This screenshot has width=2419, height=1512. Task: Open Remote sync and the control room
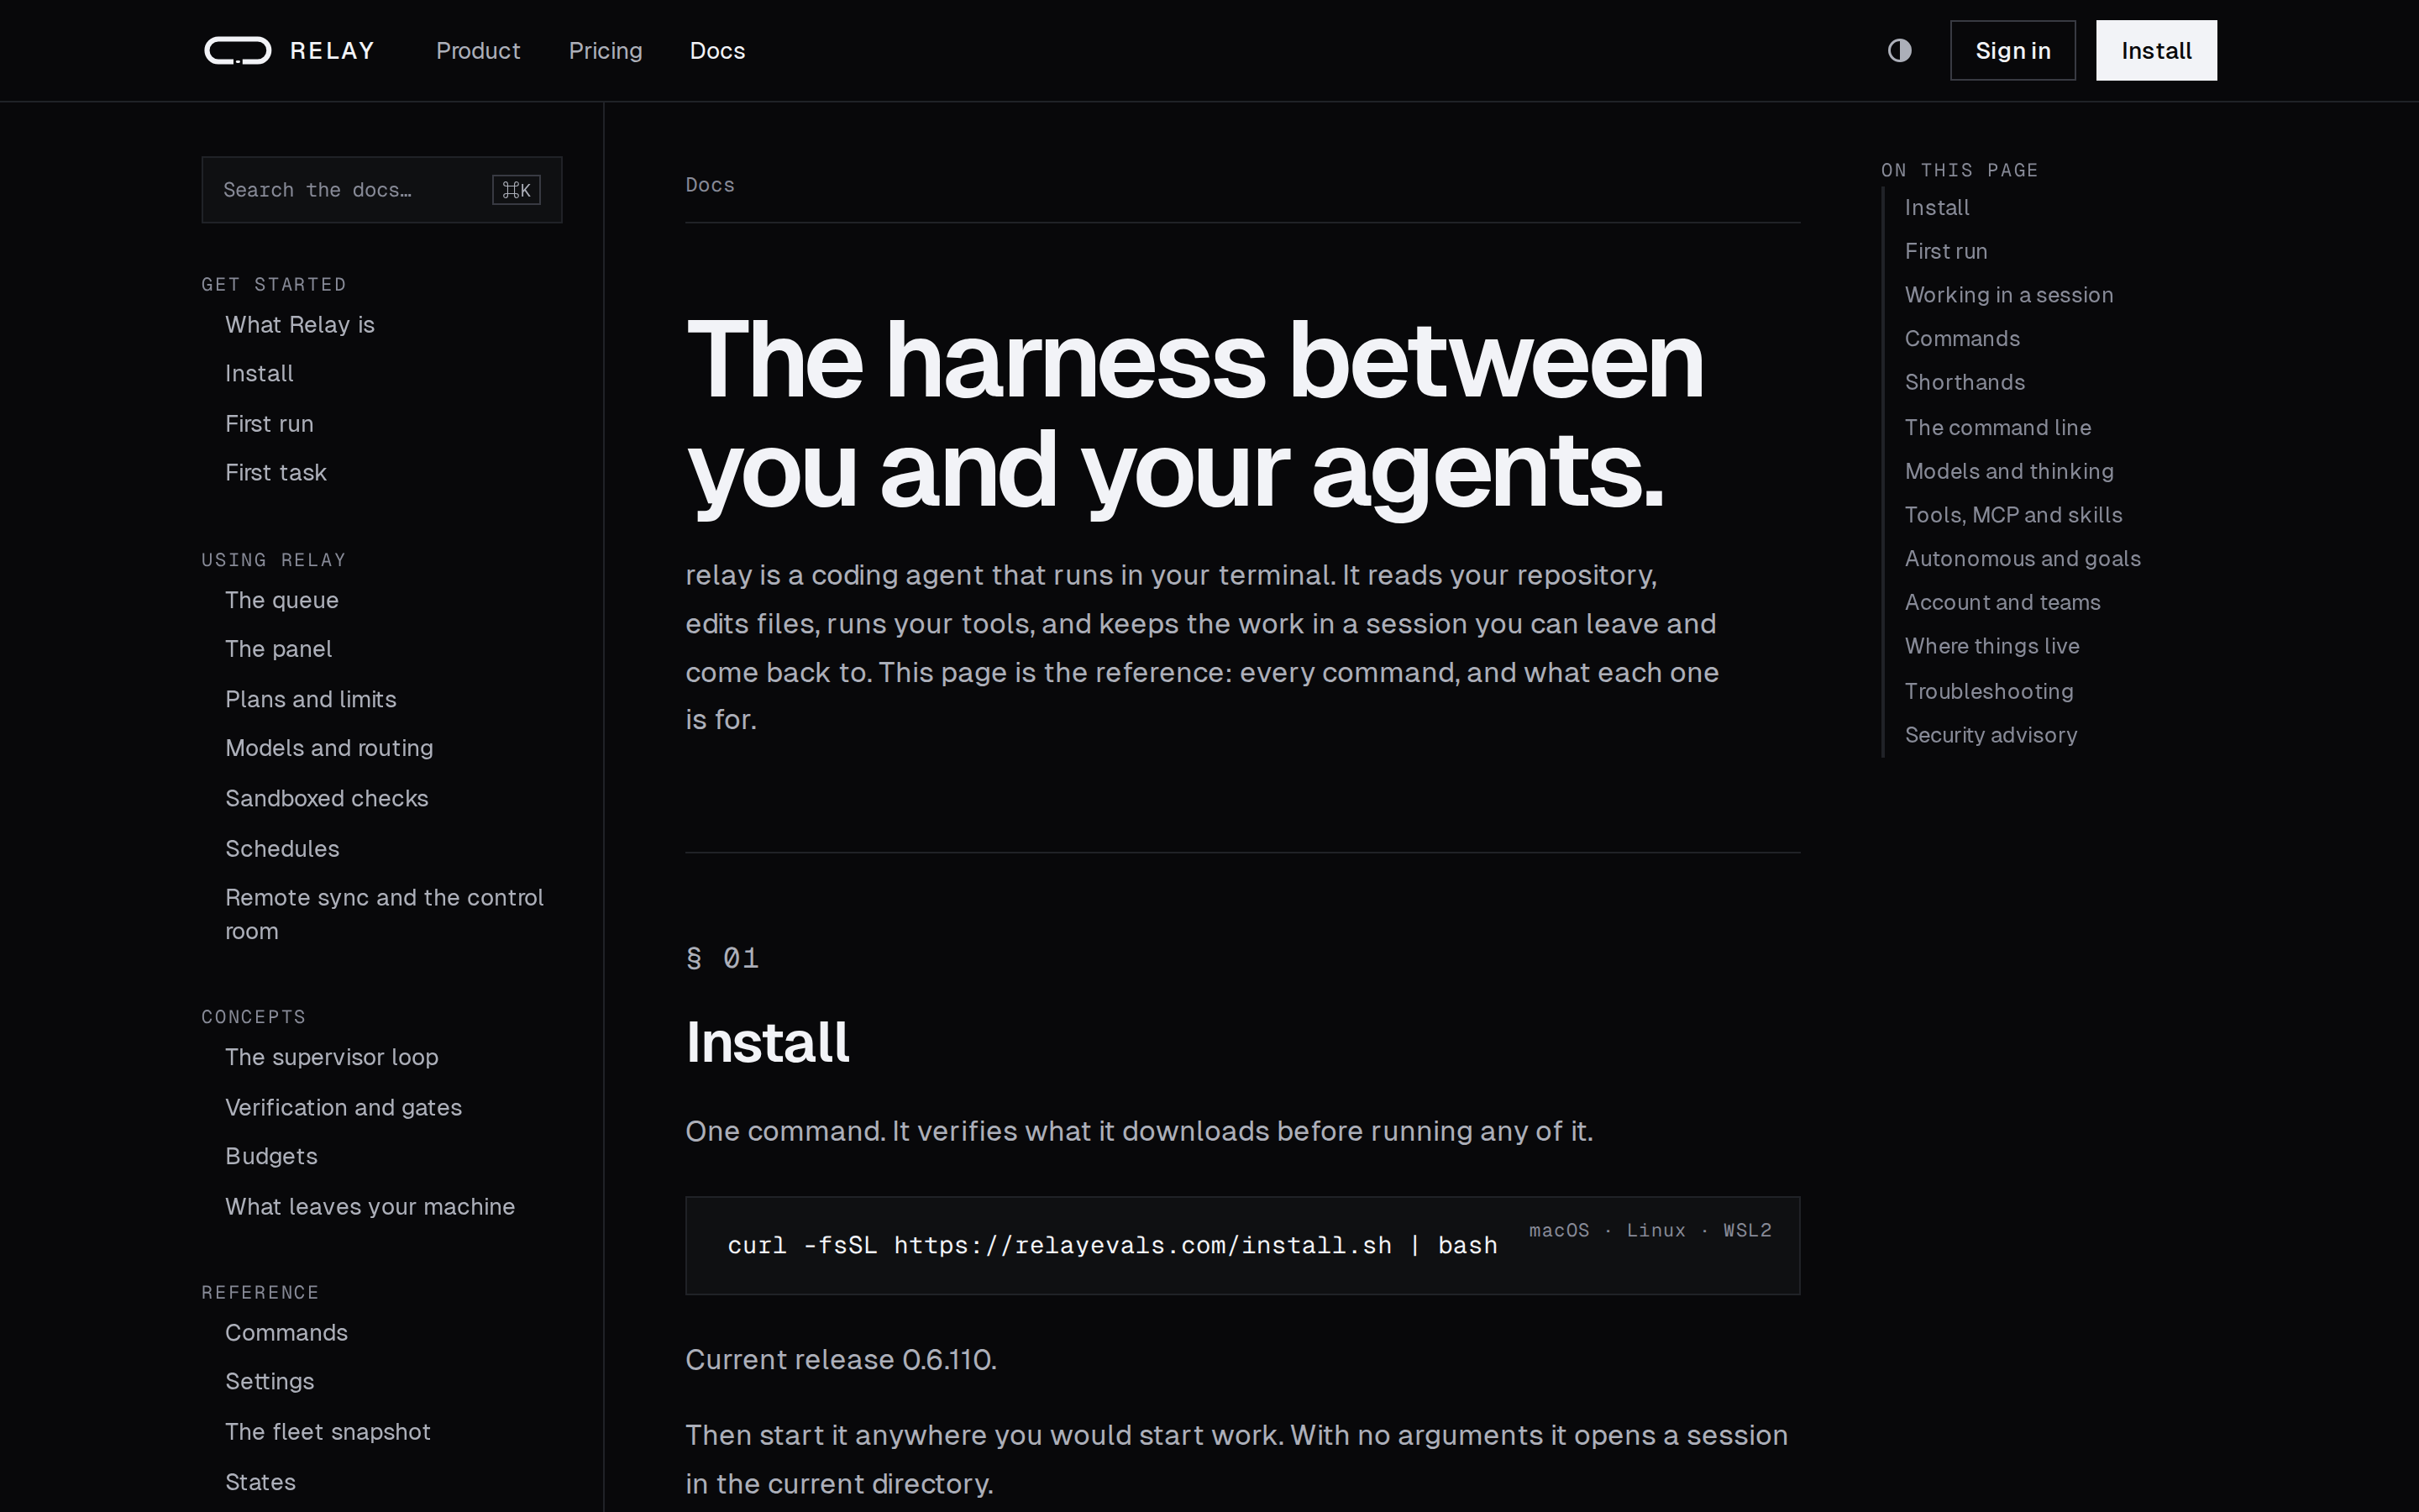(x=384, y=914)
